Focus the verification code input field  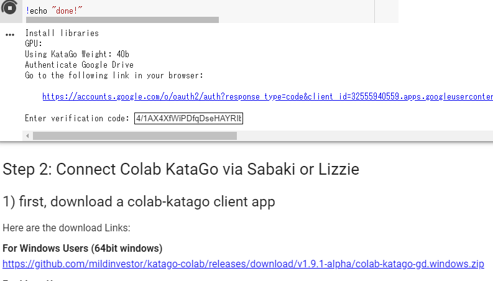coord(188,118)
